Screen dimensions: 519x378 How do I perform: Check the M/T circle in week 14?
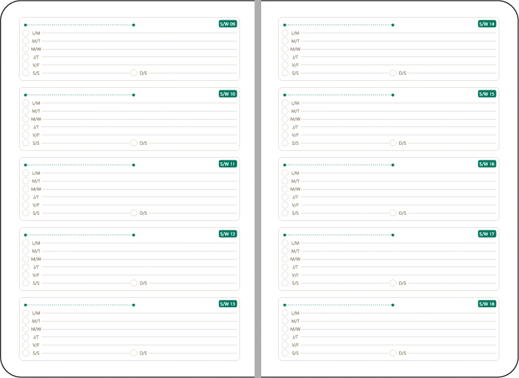285,41
